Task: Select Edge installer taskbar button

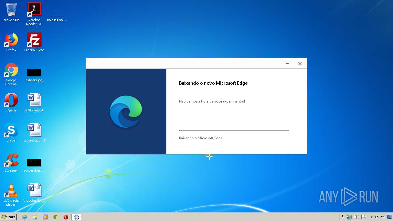Action: click(x=76, y=217)
